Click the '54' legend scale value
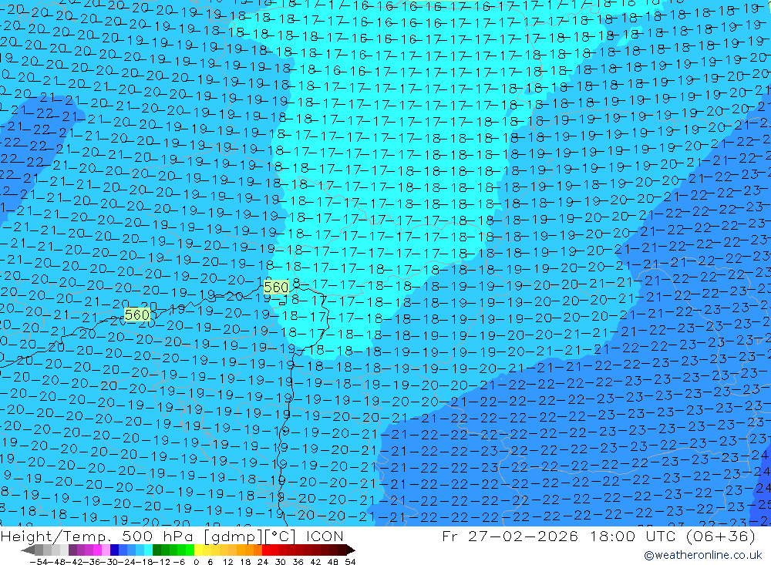Image resolution: width=771 pixels, height=565 pixels. (x=350, y=562)
